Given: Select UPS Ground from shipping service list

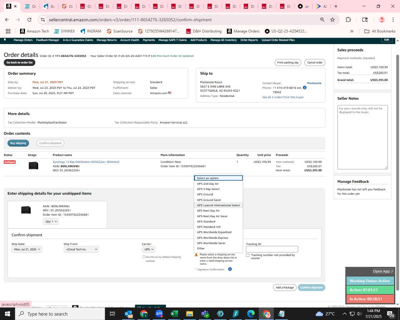Looking at the screenshot, I should (x=218, y=194).
